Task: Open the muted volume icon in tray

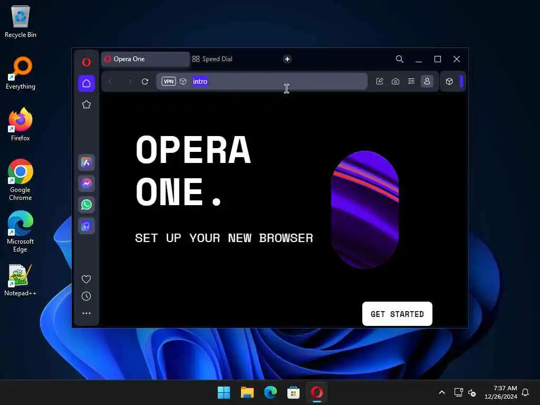Action: coord(472,392)
